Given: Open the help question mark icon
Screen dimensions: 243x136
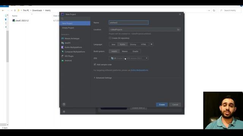Looking at the screenshot, I should point(64,104).
